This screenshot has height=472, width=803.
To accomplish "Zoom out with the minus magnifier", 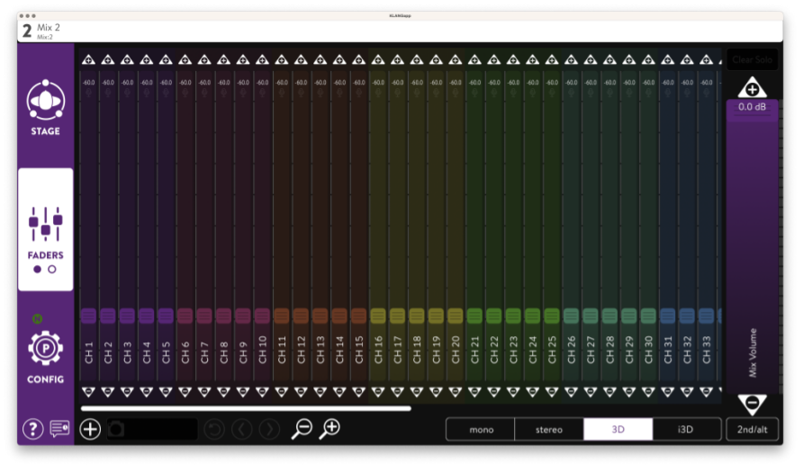I will click(302, 429).
